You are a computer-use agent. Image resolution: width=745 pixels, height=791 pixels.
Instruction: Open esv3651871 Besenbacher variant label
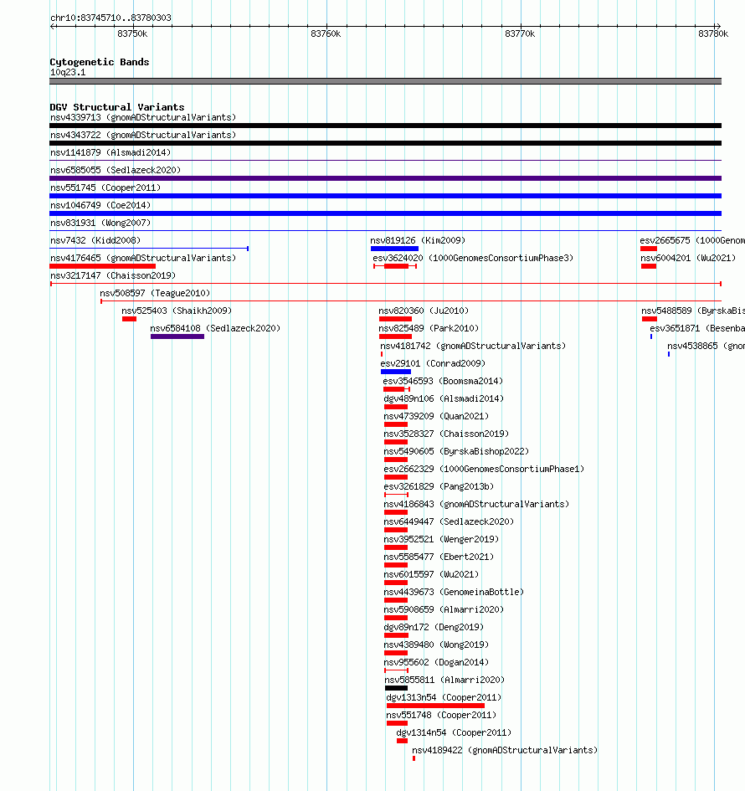click(697, 328)
